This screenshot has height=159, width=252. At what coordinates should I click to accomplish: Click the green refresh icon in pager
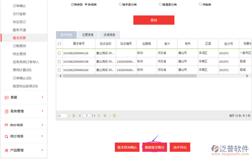(x=114, y=116)
